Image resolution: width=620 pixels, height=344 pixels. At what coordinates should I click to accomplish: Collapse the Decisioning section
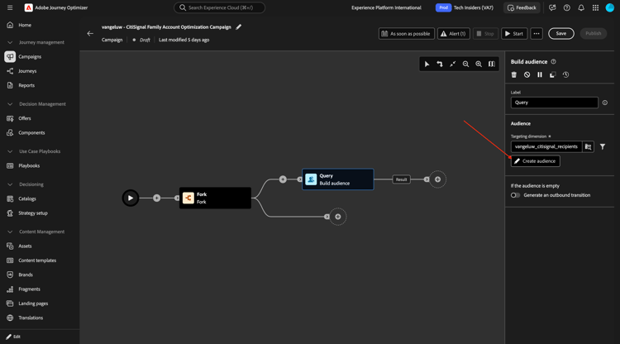10,184
